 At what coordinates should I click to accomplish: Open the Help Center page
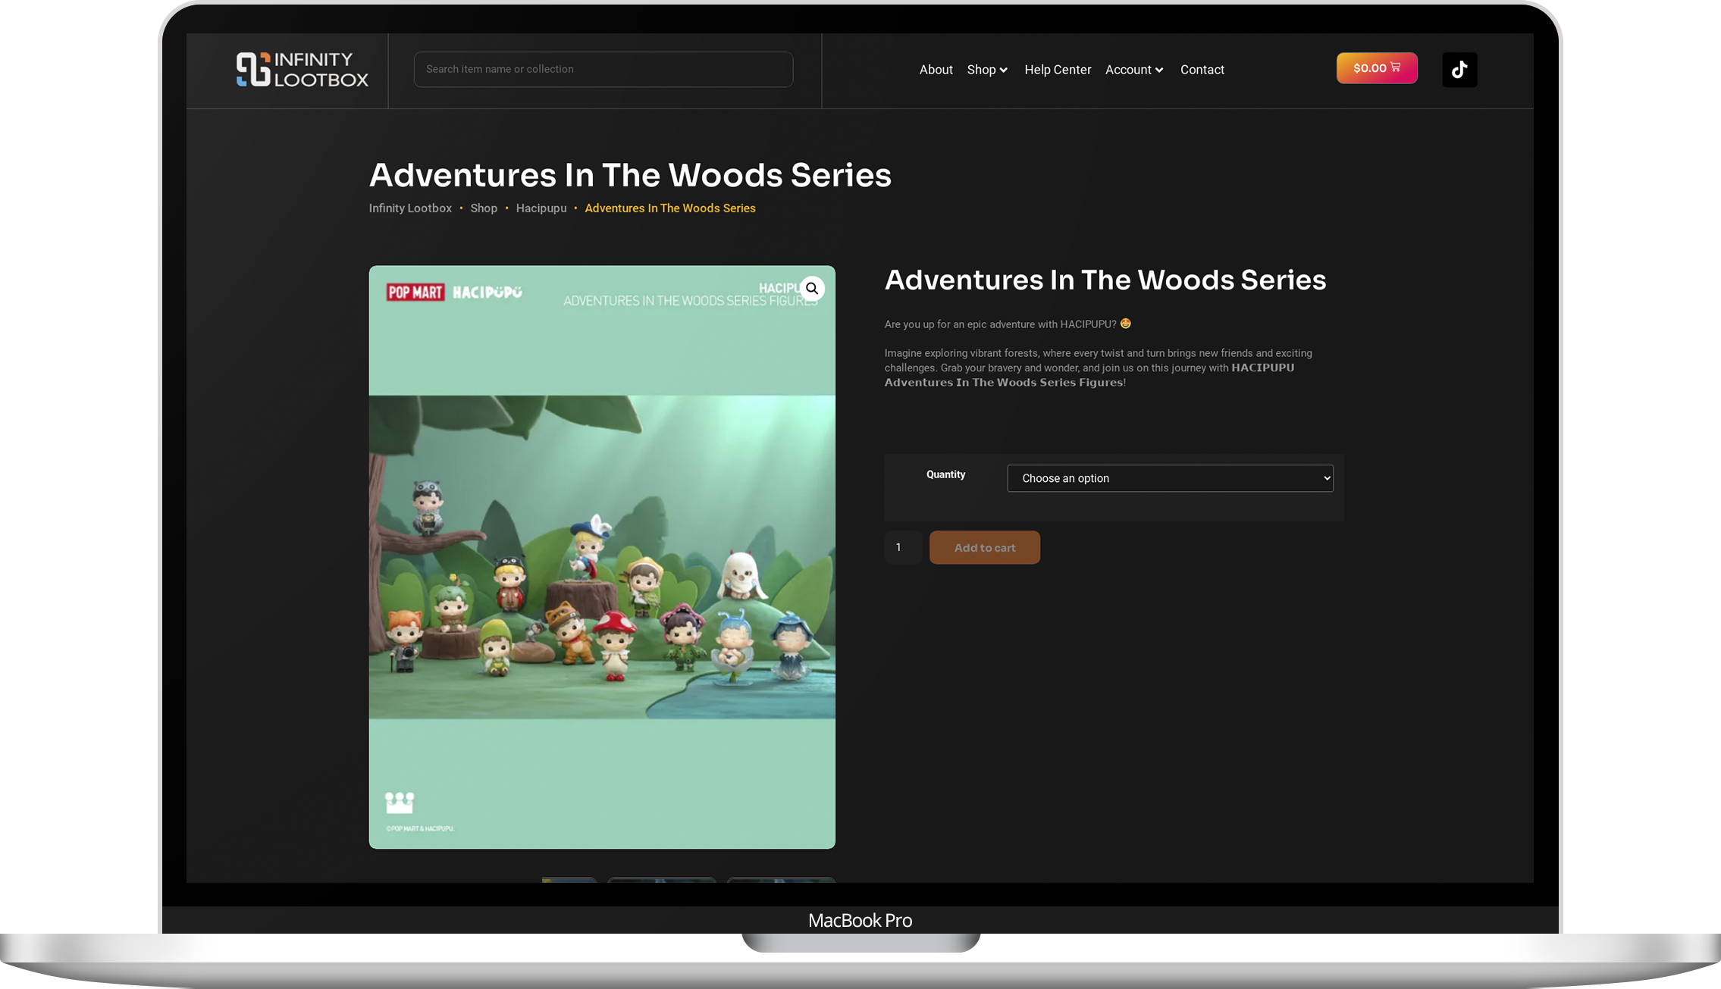pos(1058,70)
